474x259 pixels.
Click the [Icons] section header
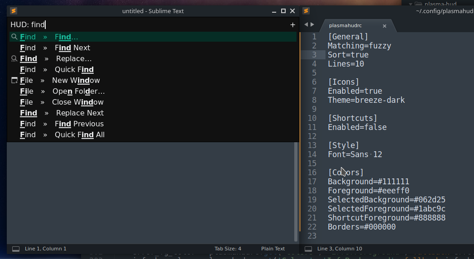344,82
